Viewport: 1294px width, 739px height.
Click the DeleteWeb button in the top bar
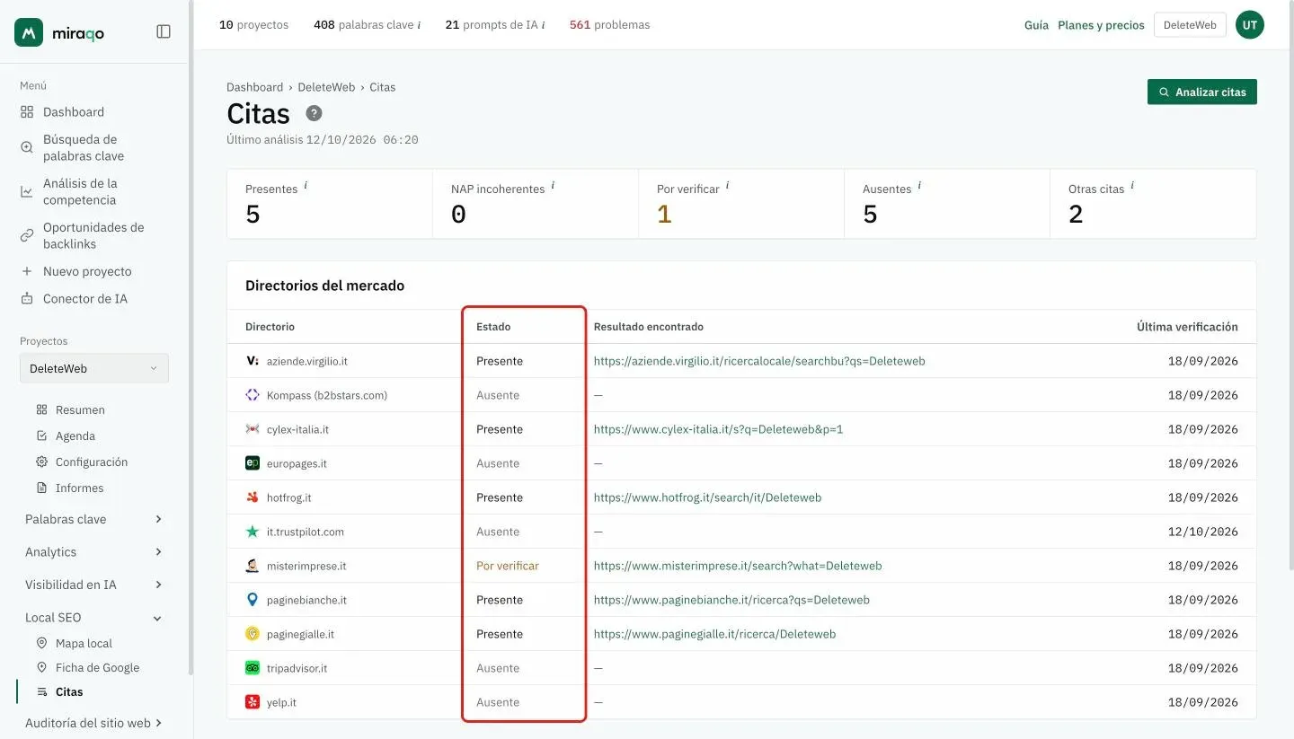click(x=1190, y=25)
